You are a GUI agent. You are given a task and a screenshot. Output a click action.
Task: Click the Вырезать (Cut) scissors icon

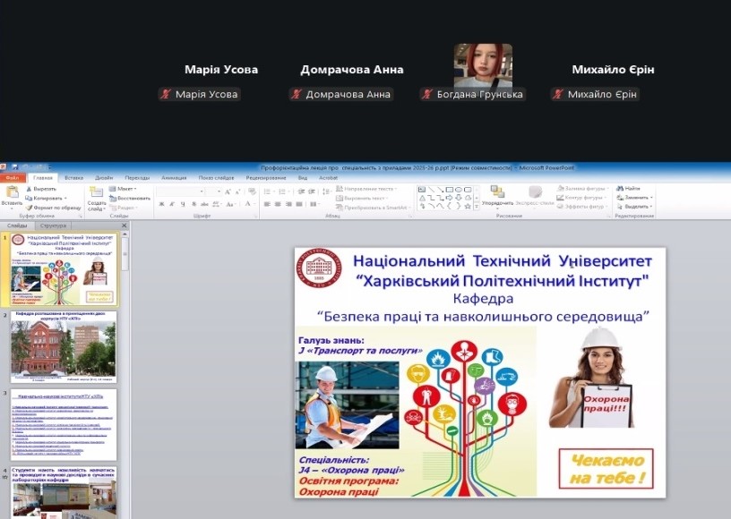click(x=29, y=189)
